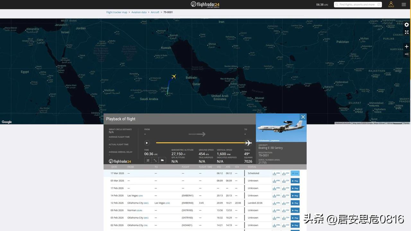Screen dimensions: 411x231
Task: Focus the Find flights search field
Action: tap(358, 4)
